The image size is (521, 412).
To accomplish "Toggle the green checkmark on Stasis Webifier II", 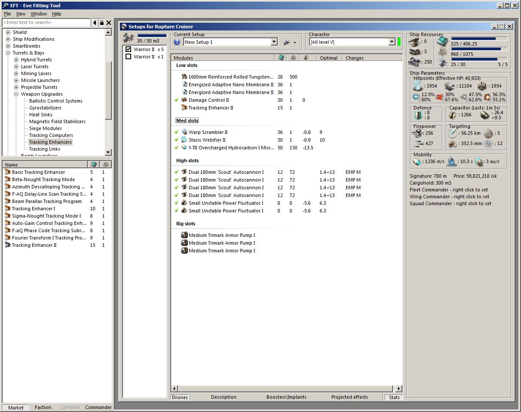I will (x=176, y=140).
